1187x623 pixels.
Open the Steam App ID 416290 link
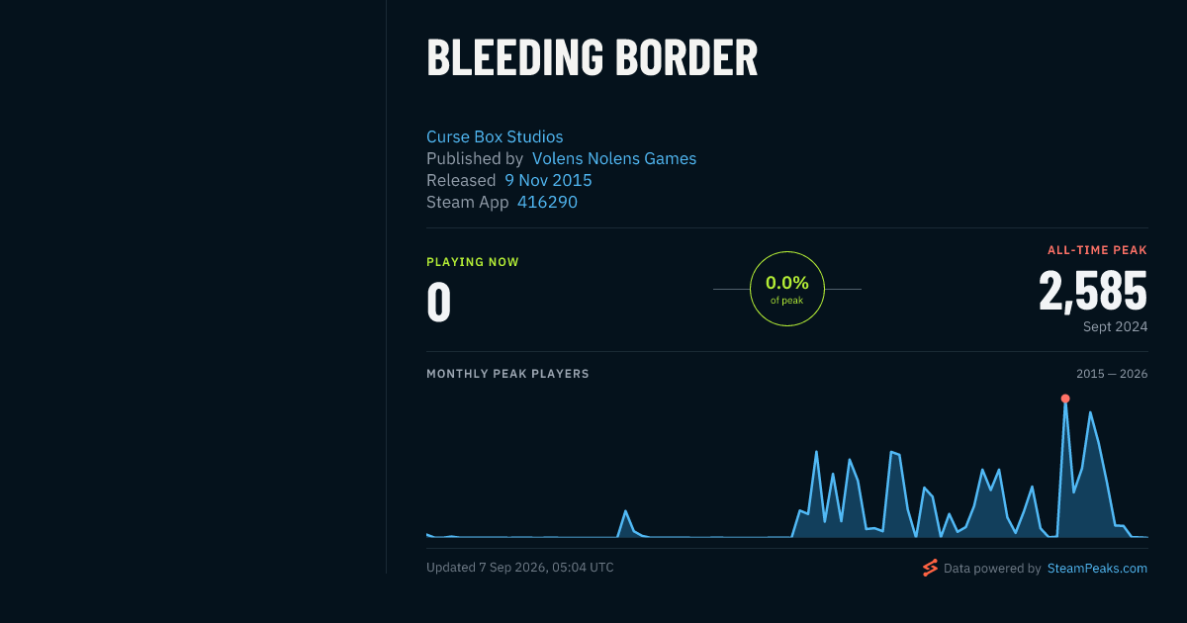pos(547,202)
